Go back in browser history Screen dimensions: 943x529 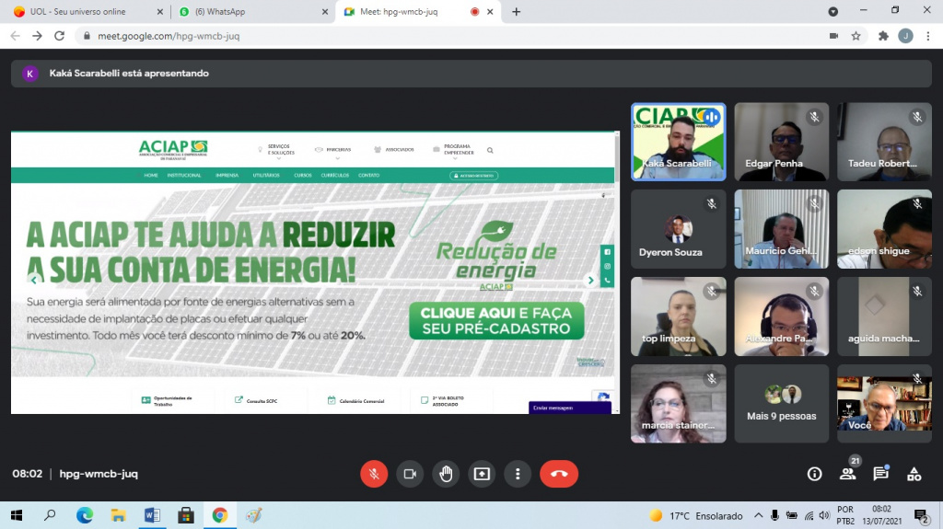15,36
